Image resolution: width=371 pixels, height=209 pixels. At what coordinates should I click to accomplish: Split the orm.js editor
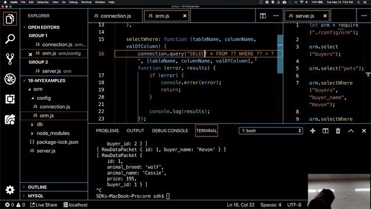pos(263,16)
